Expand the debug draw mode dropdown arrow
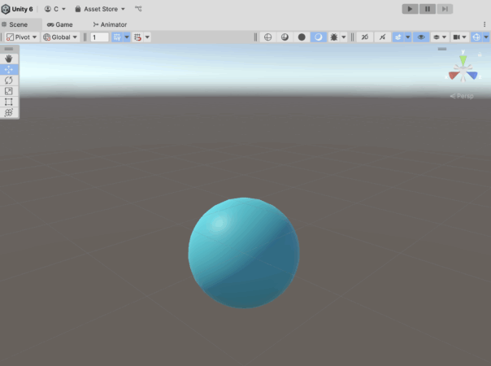491x366 pixels. tap(344, 37)
